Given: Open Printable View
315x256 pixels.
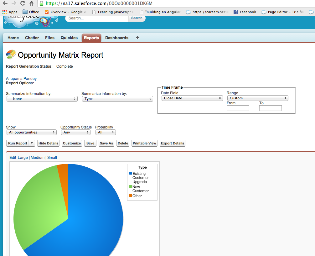Looking at the screenshot, I should [x=144, y=143].
